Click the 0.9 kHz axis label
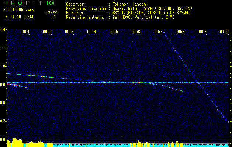Viewport: 232px width, 147px height. point(3,85)
